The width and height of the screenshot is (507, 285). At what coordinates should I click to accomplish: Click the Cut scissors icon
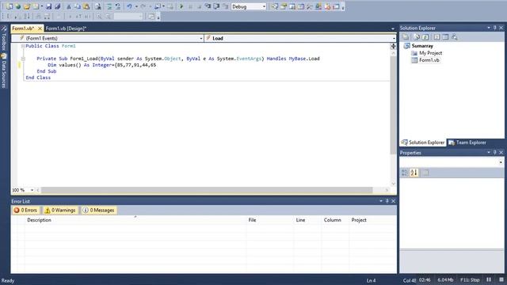click(x=69, y=6)
